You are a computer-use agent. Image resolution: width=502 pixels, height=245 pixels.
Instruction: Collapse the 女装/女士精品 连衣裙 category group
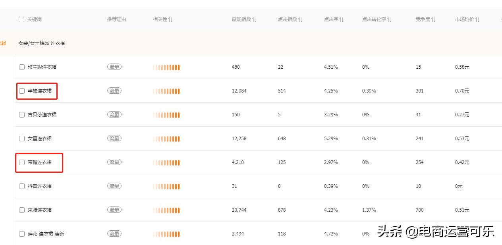3,43
